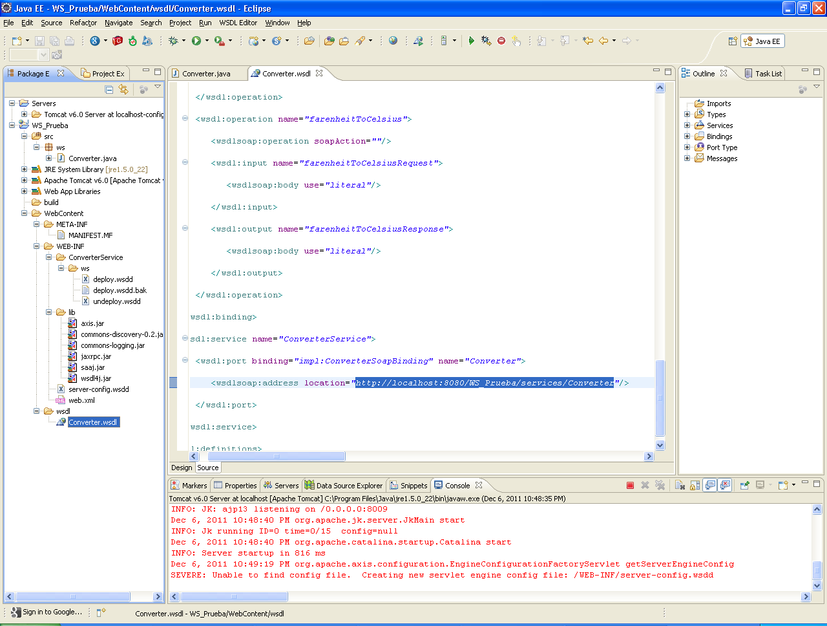Collapse the Servers tree node

click(12, 103)
